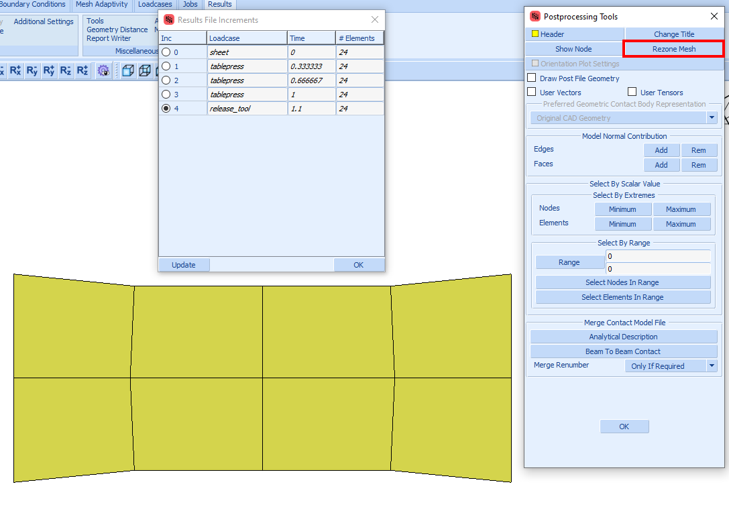The height and width of the screenshot is (509, 729).
Task: Click the Loadcase column header
Action: coord(247,38)
